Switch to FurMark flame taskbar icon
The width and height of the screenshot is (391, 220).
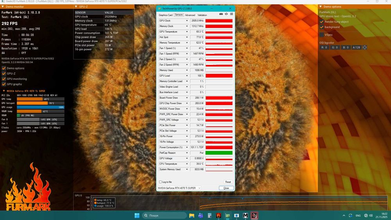219,216
